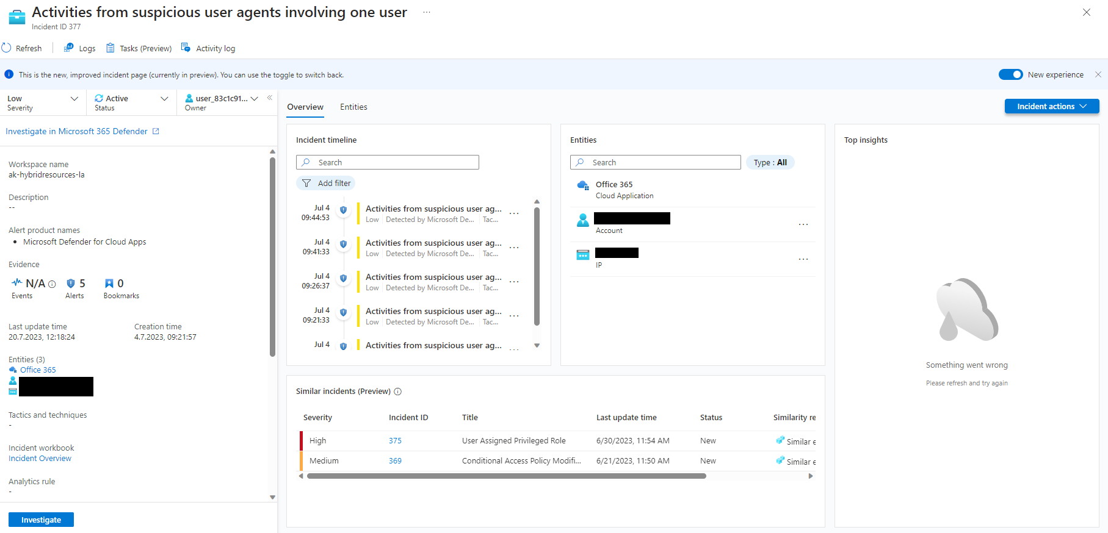Open the Type : All filter
The width and height of the screenshot is (1108, 533).
770,162
